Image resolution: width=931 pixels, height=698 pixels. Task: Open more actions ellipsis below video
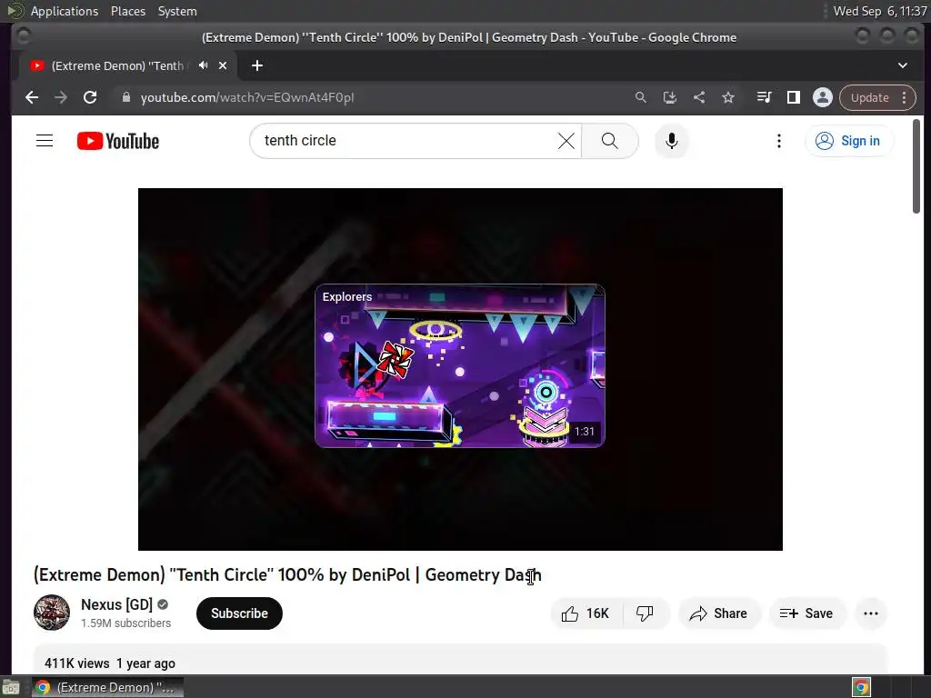(x=870, y=613)
